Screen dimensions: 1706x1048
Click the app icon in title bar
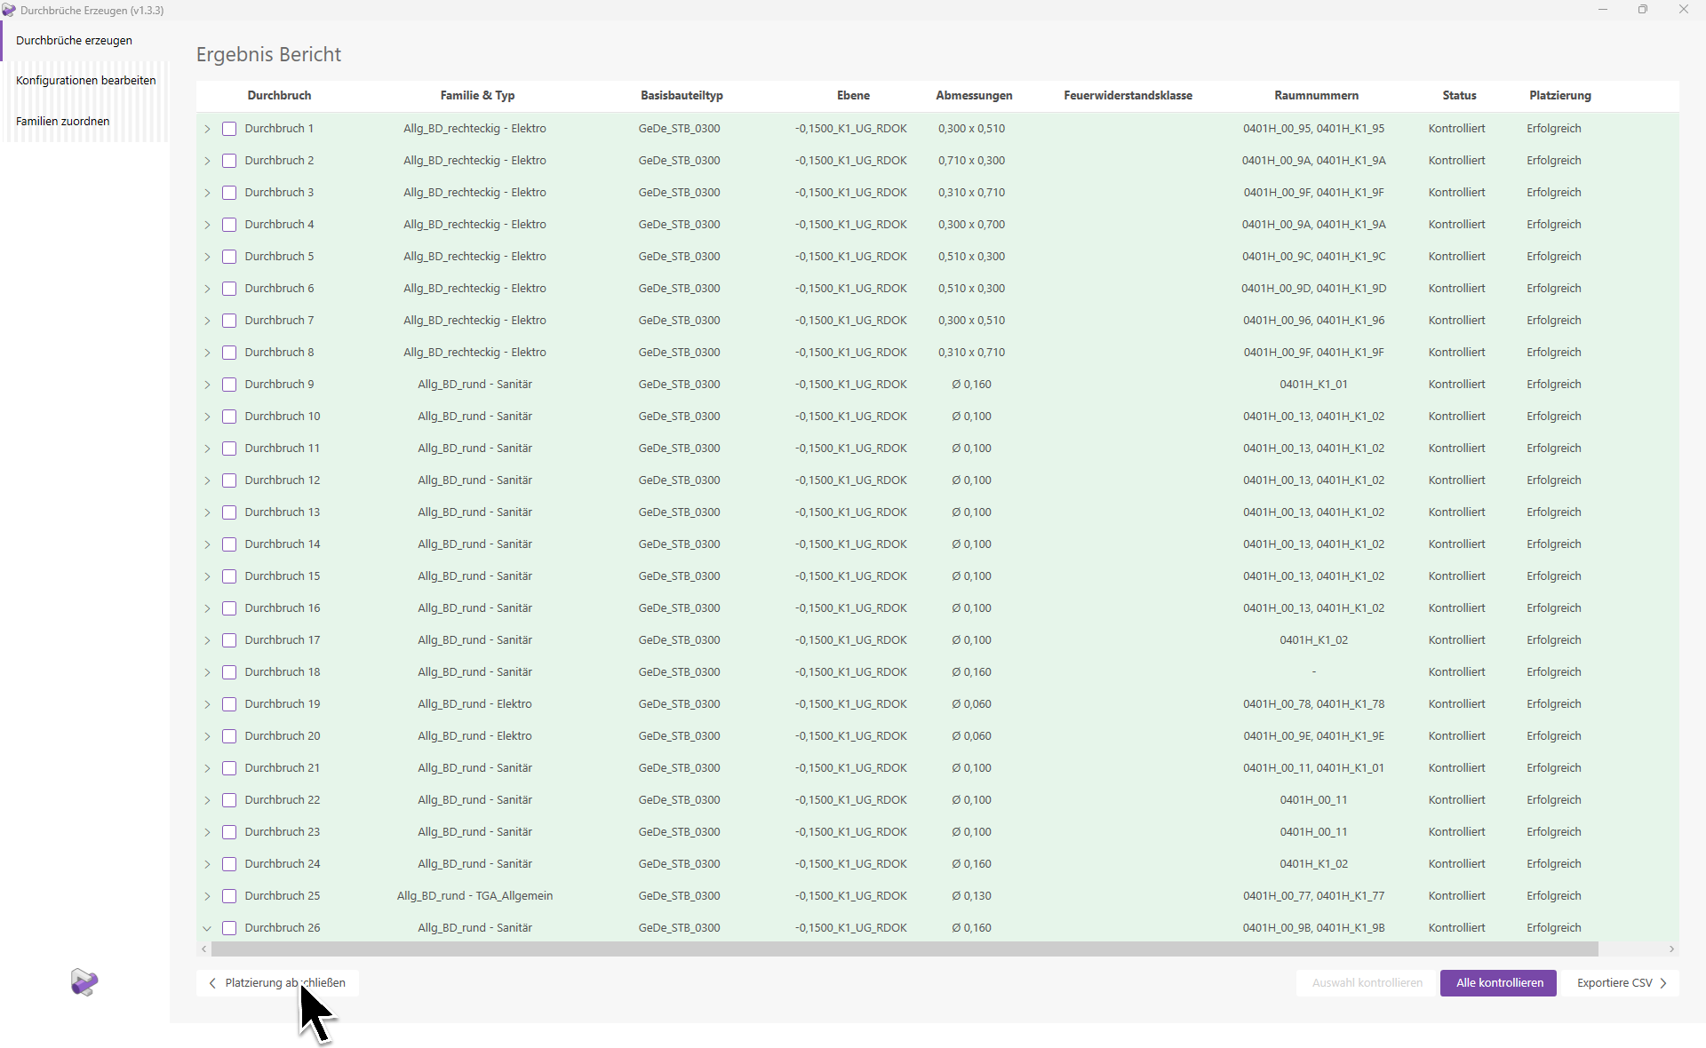9,10
